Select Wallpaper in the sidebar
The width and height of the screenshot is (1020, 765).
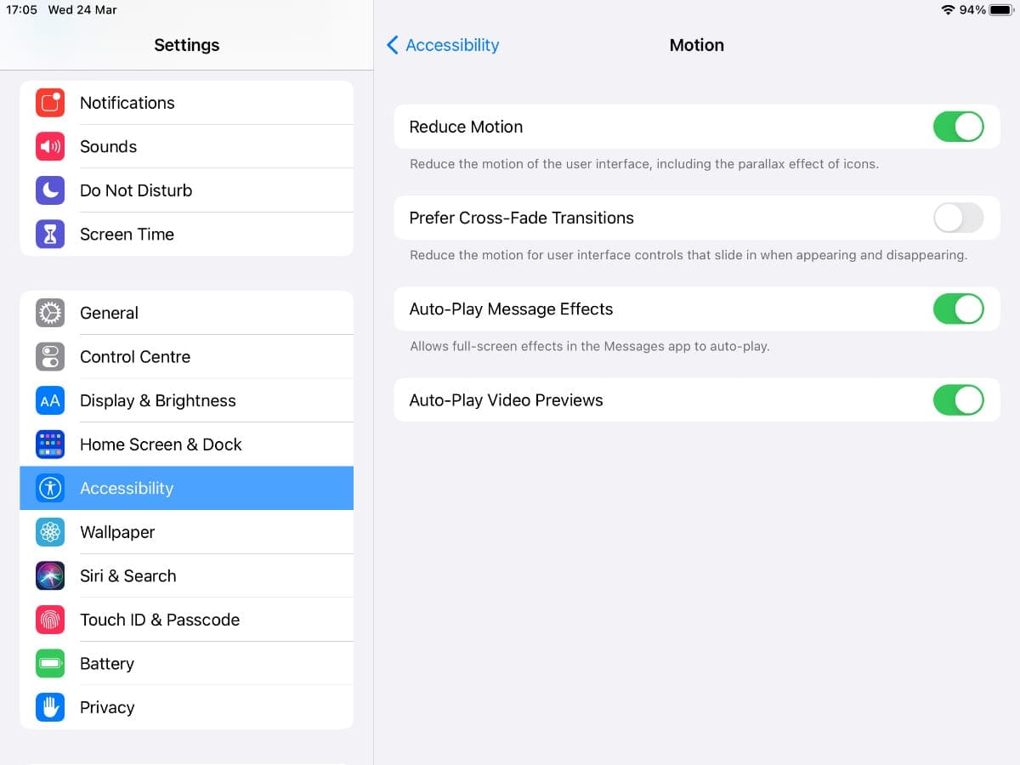pos(117,532)
